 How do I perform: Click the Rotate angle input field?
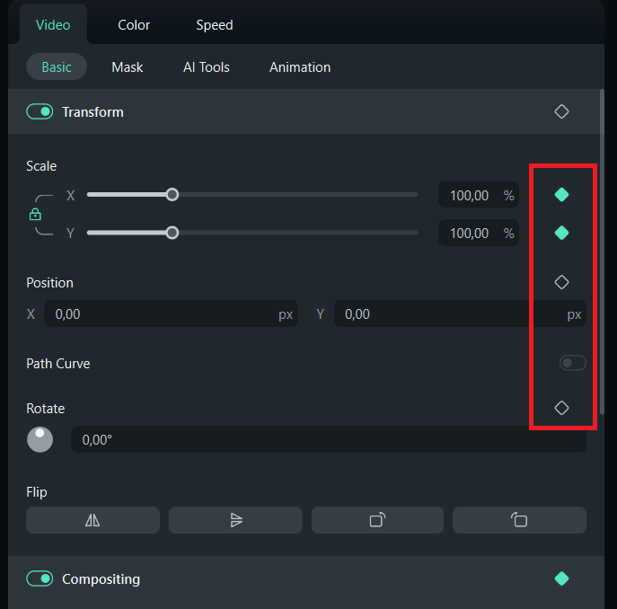(328, 440)
